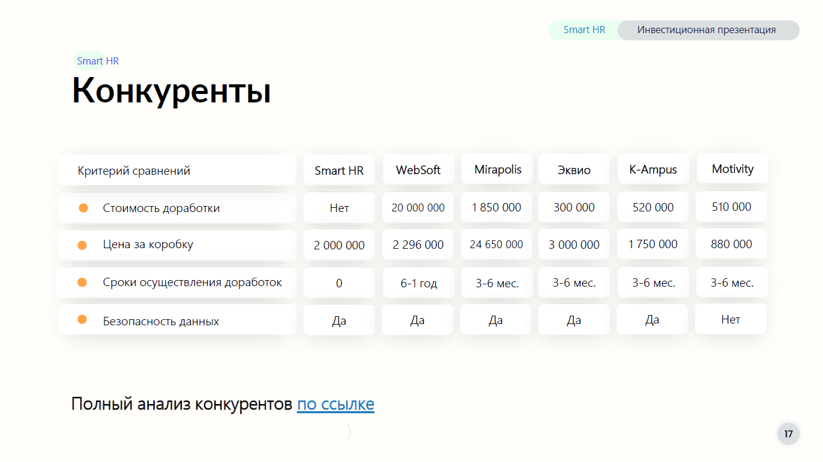
Task: Click the "Нет" cell for Smart HR
Action: point(339,207)
